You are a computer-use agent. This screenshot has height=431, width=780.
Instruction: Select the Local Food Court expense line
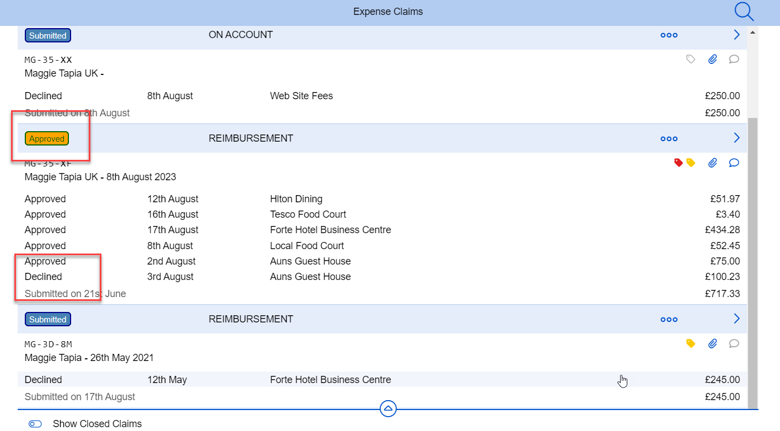click(383, 246)
